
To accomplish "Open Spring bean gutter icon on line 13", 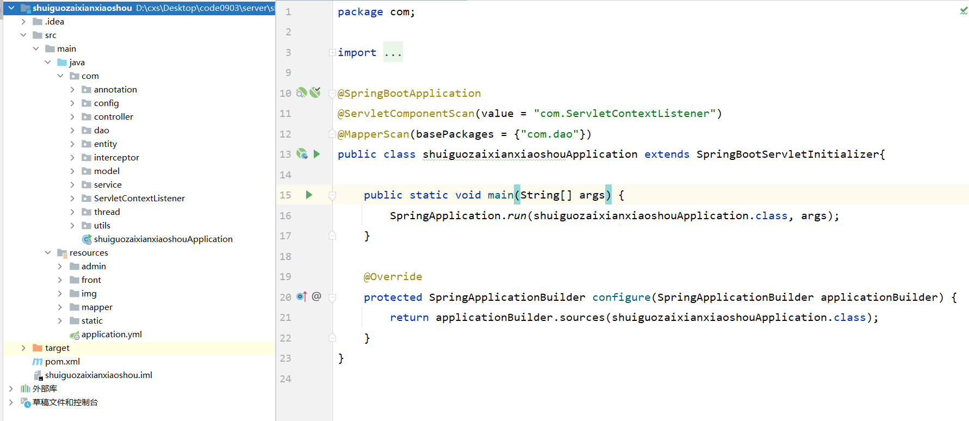I will pos(302,154).
